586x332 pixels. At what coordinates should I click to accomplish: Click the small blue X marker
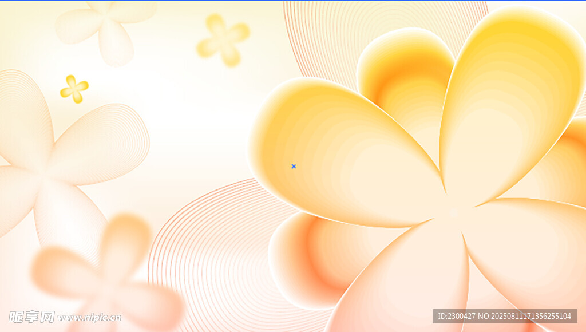[294, 167]
